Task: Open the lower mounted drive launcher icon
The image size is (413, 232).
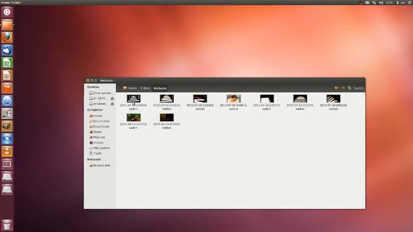Action: (x=7, y=189)
